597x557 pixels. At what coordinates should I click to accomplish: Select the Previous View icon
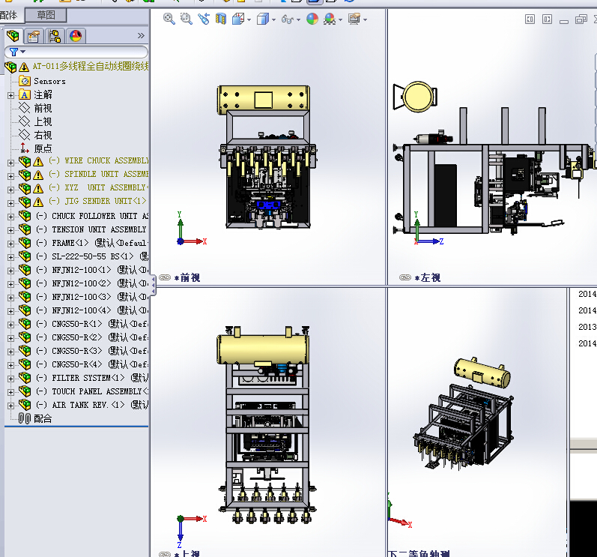[x=204, y=19]
